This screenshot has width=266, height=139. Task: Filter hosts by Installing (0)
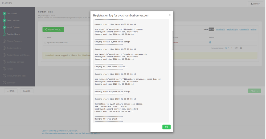click(x=220, y=29)
